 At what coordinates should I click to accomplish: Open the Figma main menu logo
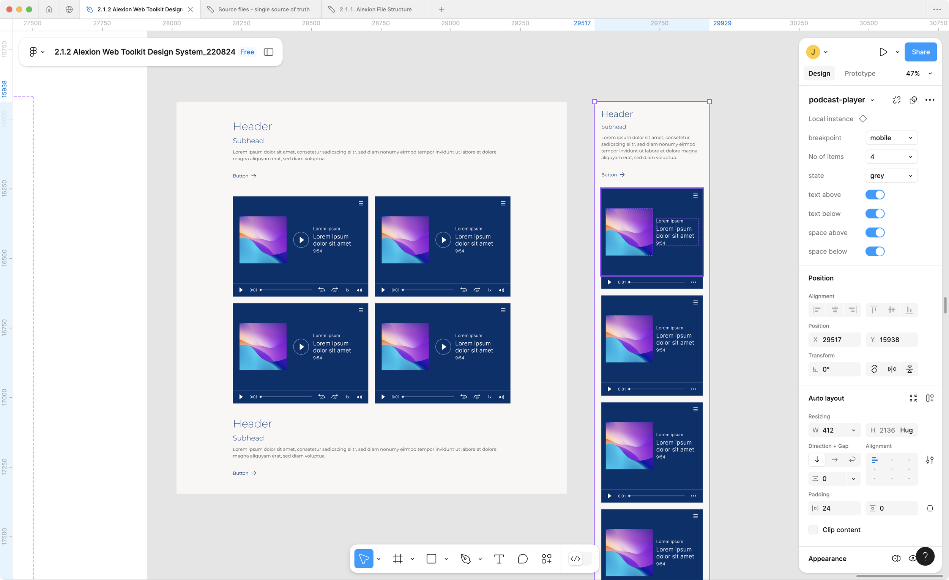(33, 52)
